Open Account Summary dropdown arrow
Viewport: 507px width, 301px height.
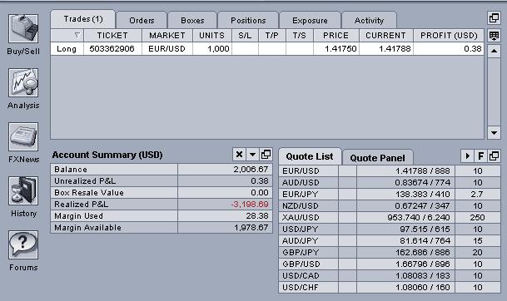coord(253,155)
